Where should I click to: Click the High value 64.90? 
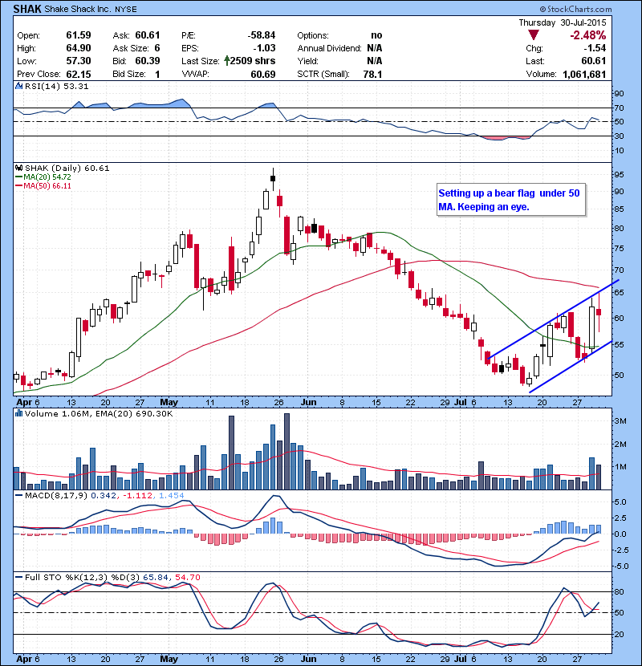pos(79,48)
